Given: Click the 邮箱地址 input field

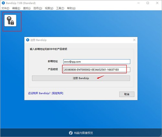Looking at the screenshot, I should coord(97,62).
